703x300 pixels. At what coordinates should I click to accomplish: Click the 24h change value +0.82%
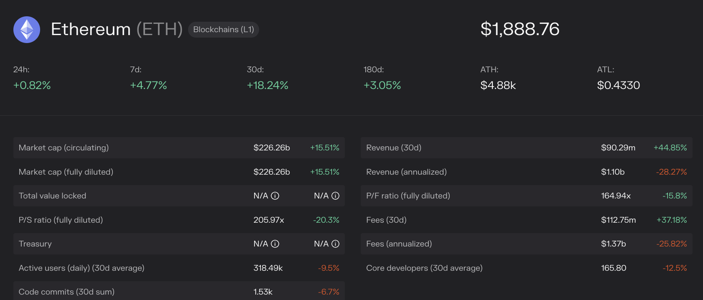32,85
